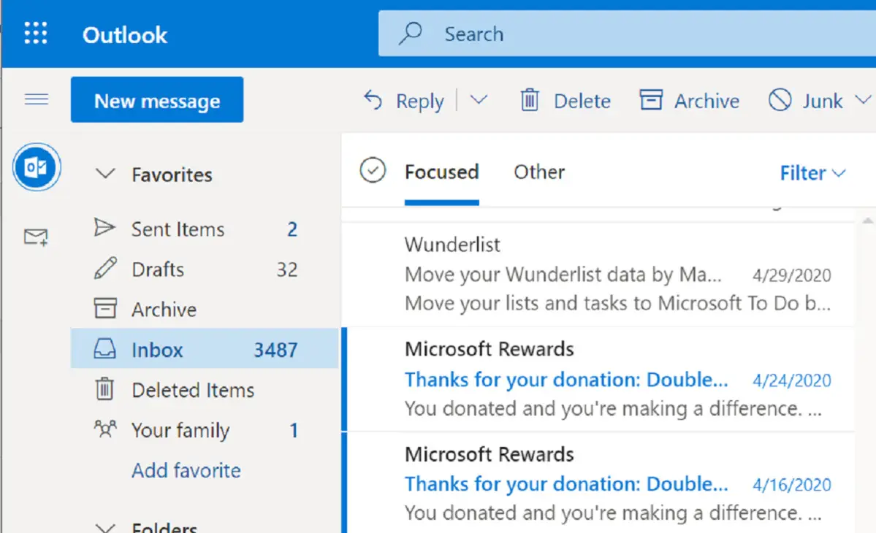This screenshot has height=533, width=876.
Task: Click the Your family count 1
Action: coord(294,430)
